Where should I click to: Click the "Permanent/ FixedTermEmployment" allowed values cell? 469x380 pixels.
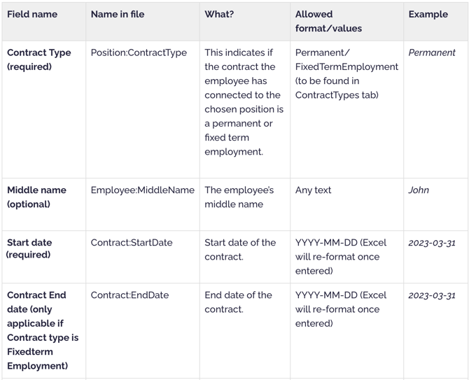(346, 73)
